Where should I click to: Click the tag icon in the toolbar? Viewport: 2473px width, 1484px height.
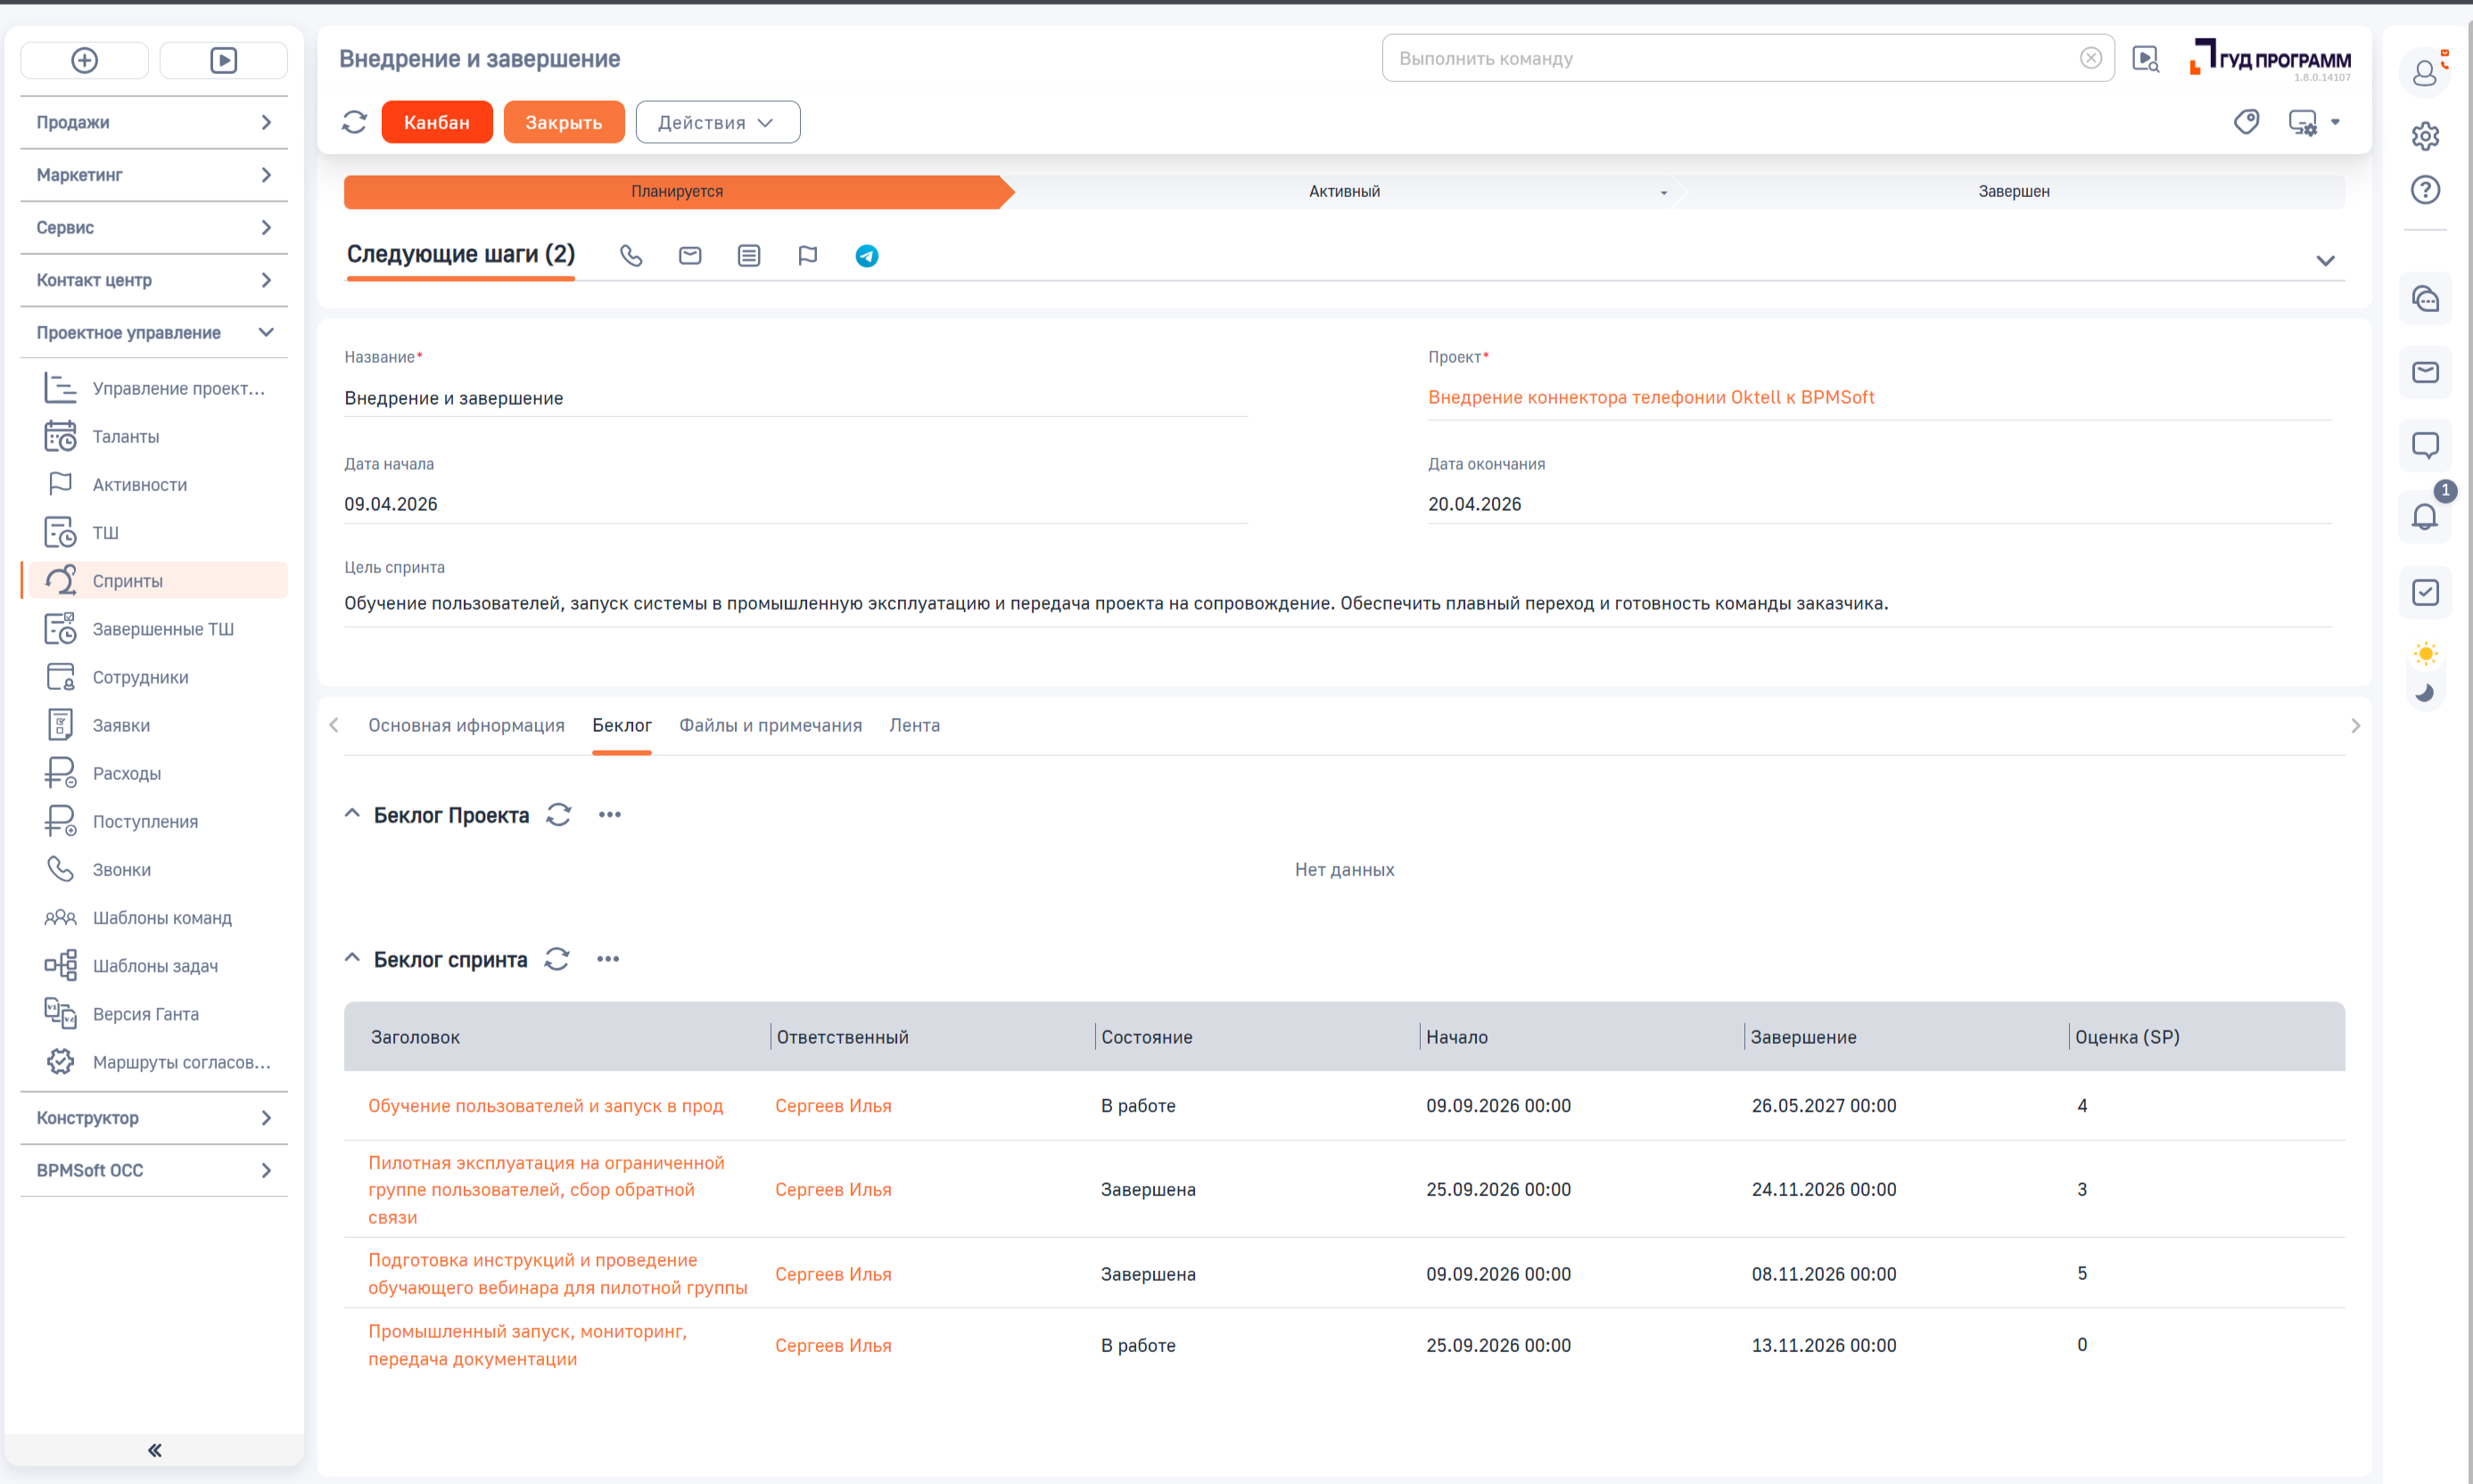[2246, 122]
